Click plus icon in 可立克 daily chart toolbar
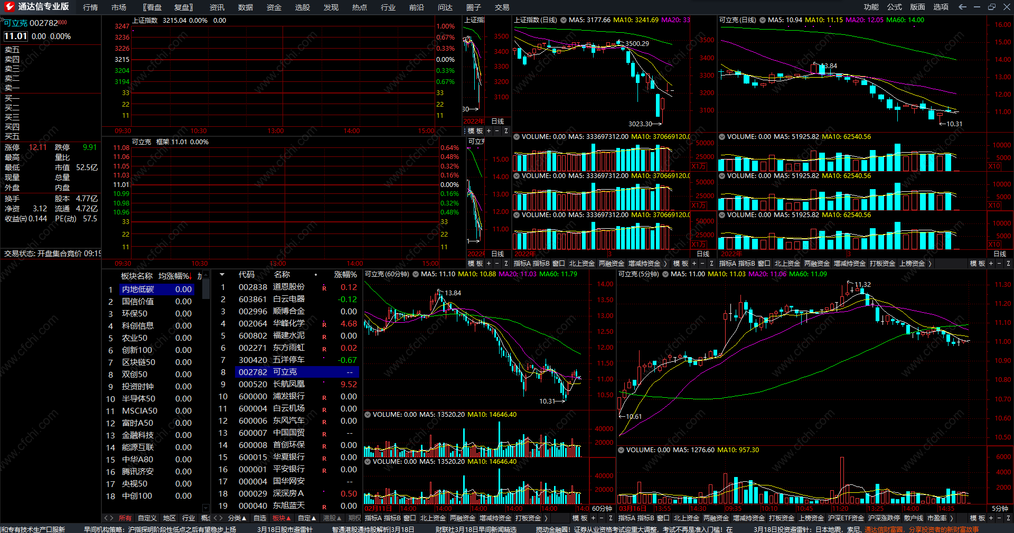The height and width of the screenshot is (533, 1014). click(991, 263)
